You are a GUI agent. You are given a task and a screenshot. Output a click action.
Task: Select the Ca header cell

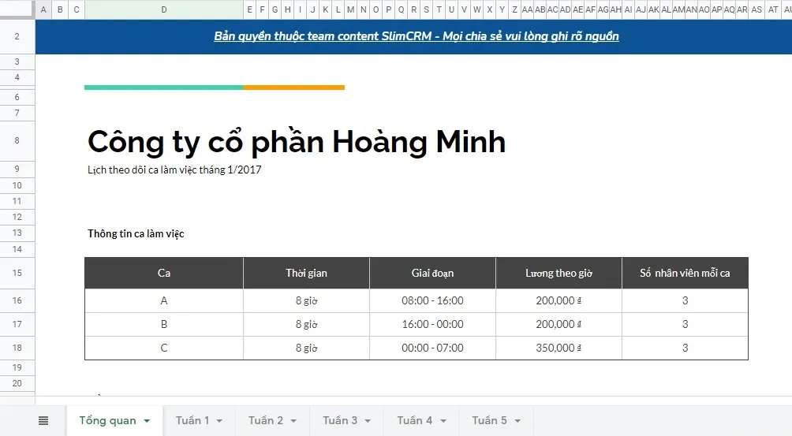click(164, 273)
